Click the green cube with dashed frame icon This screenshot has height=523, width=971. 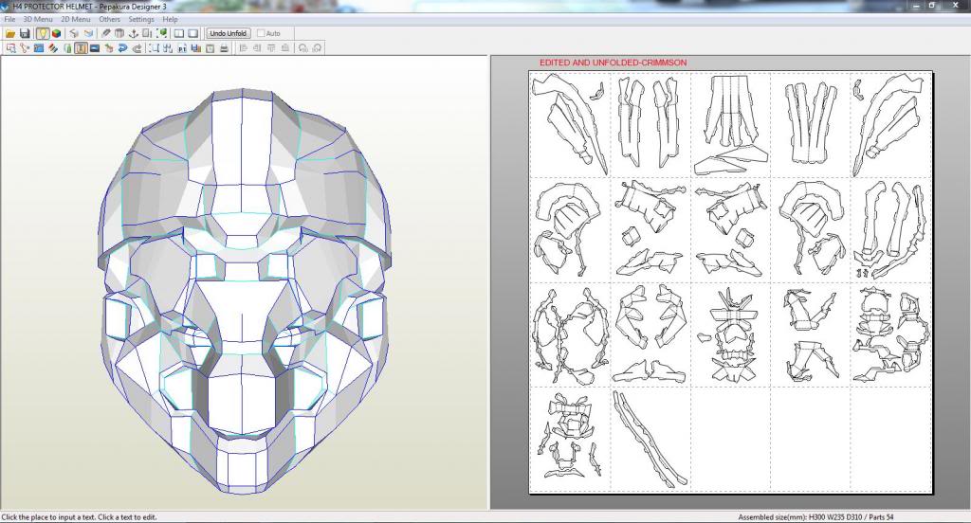click(161, 33)
